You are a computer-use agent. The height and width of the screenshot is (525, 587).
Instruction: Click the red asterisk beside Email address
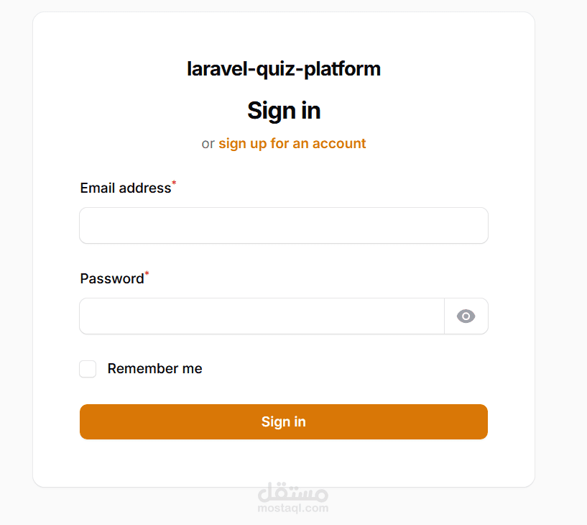[174, 183]
